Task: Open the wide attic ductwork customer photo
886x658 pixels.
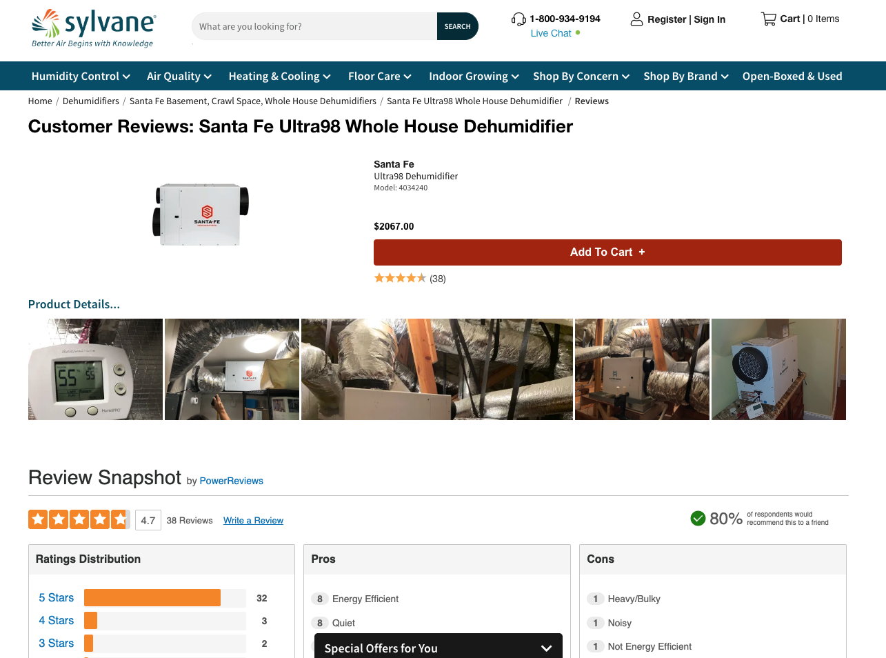Action: point(437,369)
